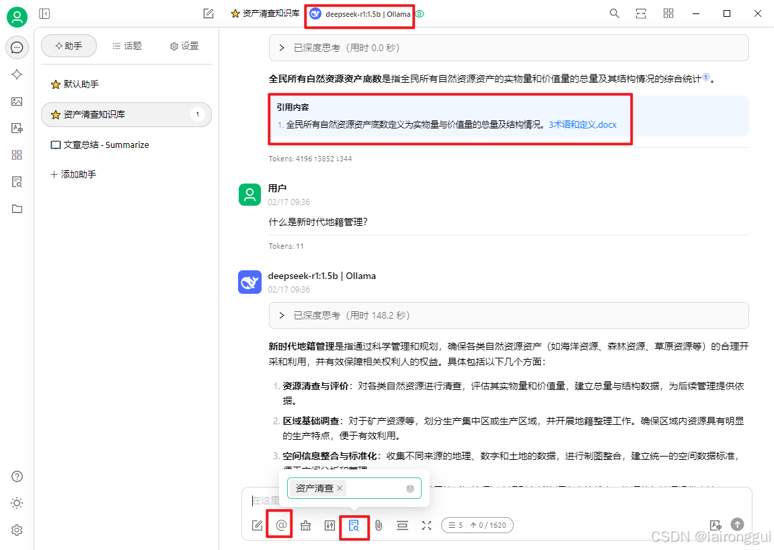This screenshot has width=774, height=550.
Task: Click the grid icon in top bar
Action: click(668, 14)
